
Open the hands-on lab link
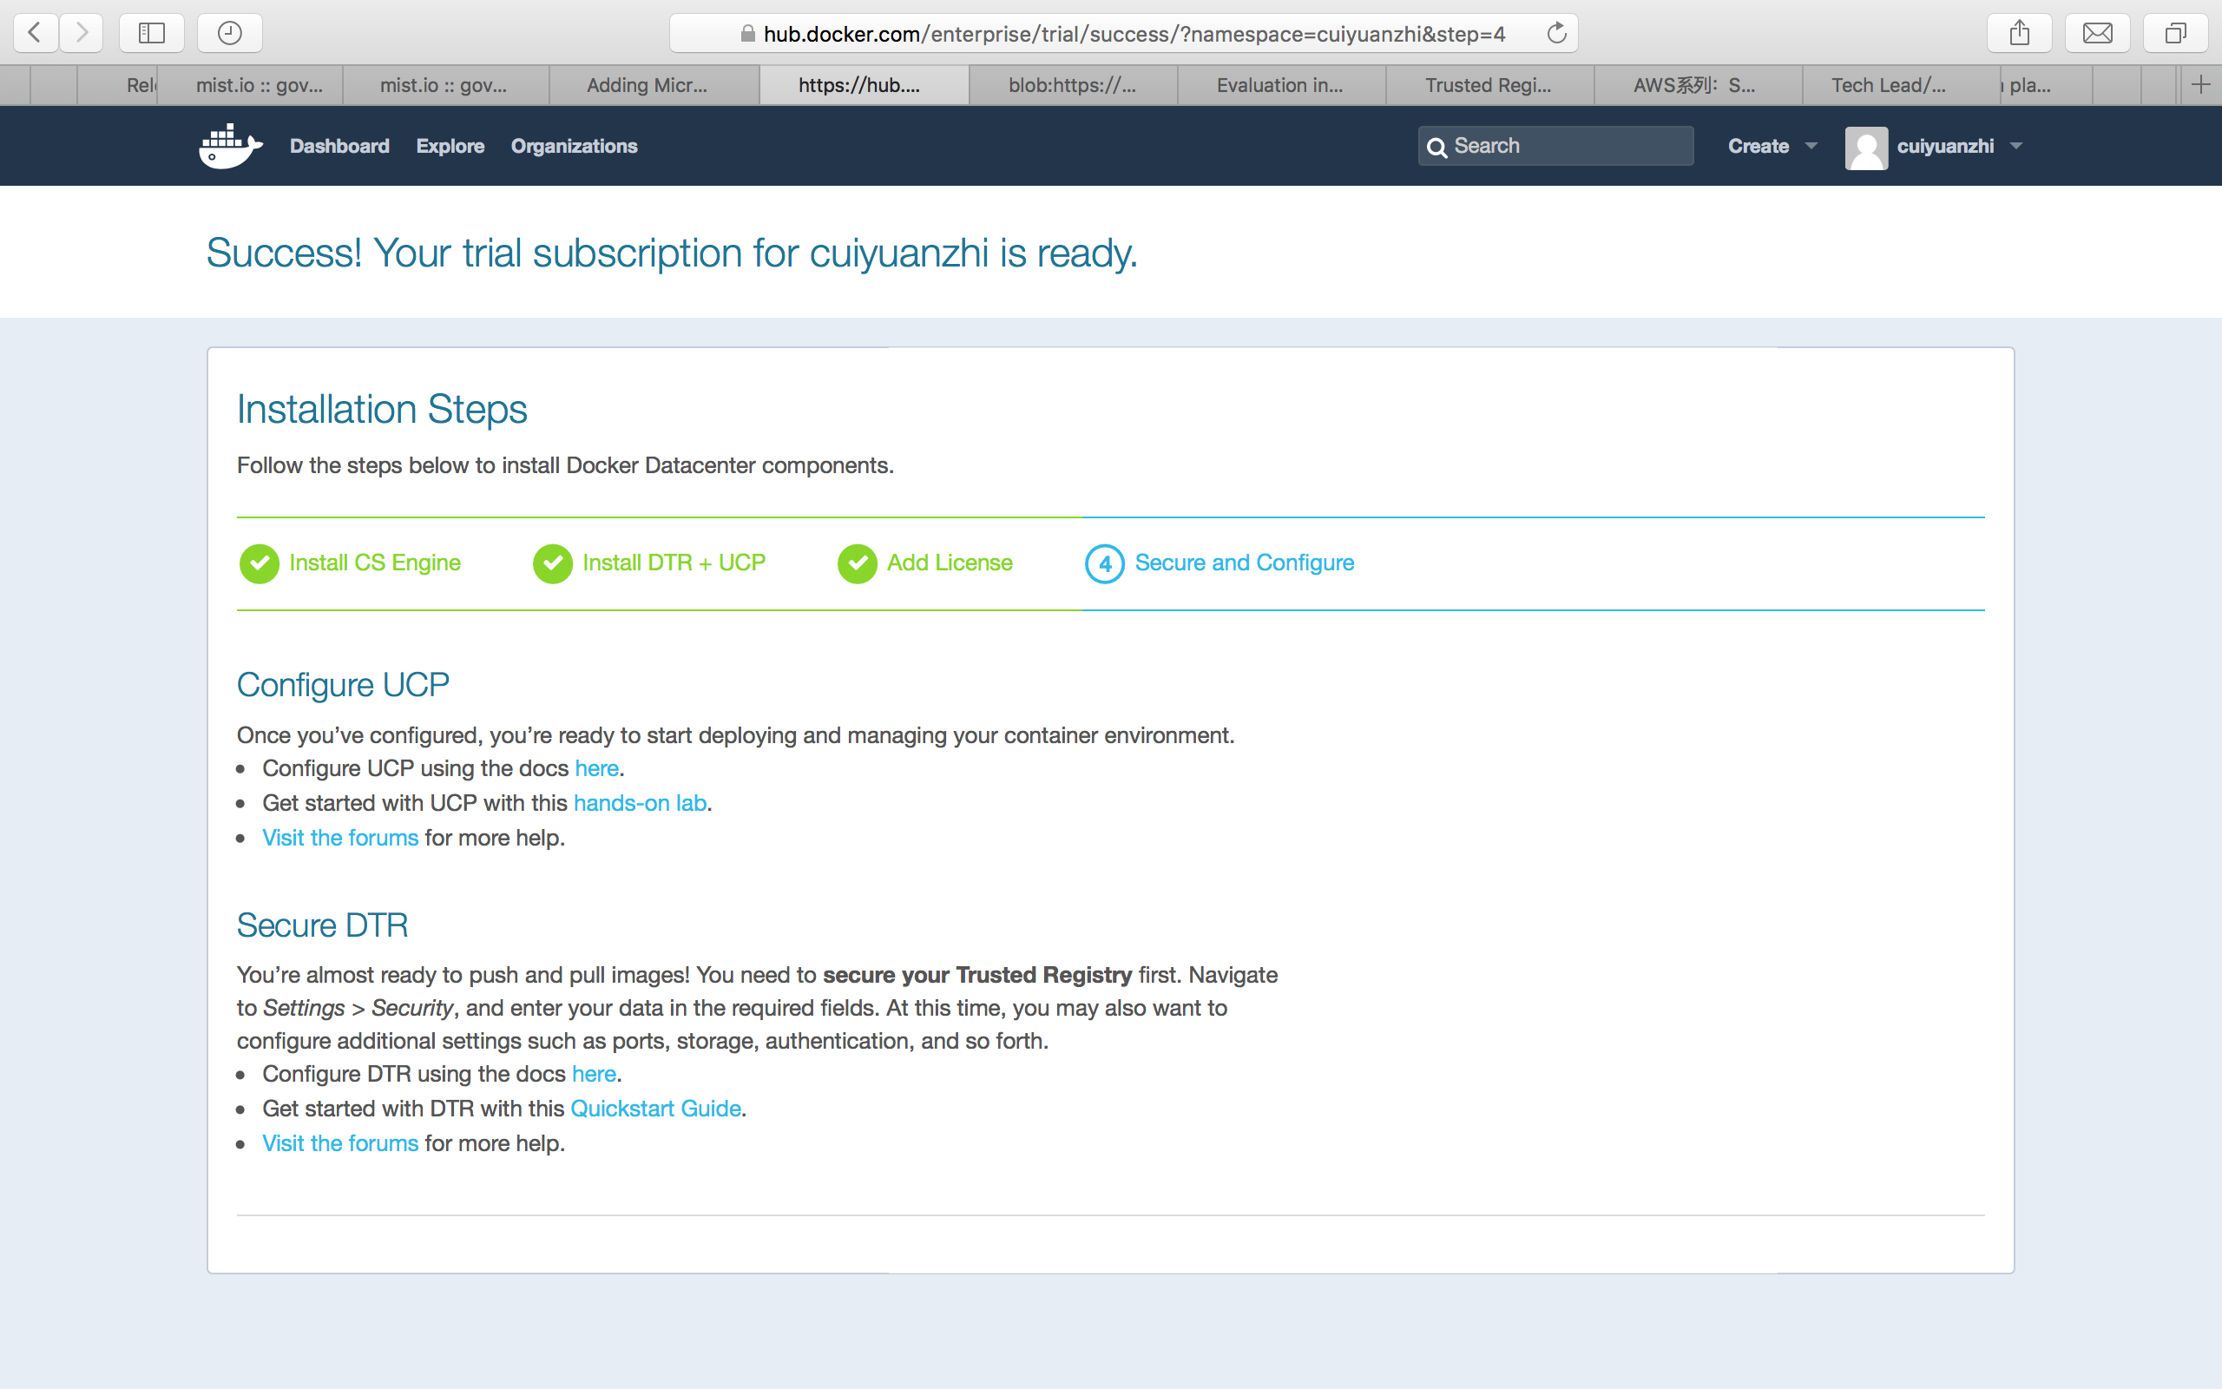pos(640,803)
